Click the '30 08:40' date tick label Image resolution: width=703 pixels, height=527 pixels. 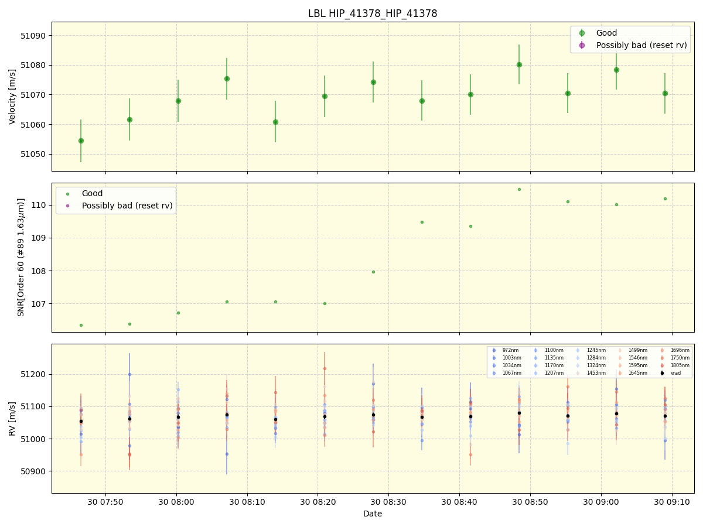pyautogui.click(x=460, y=502)
